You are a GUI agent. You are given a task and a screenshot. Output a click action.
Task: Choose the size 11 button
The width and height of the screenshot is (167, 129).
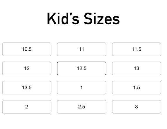pyautogui.click(x=81, y=49)
